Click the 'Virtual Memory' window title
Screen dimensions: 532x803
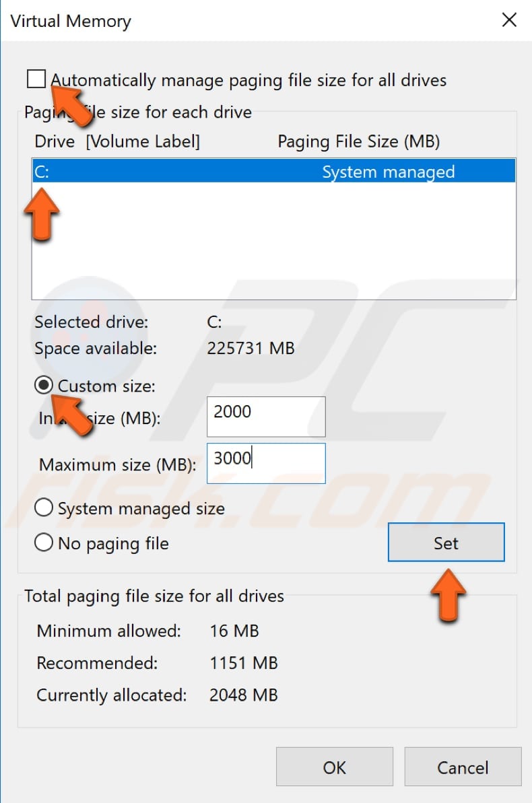(x=71, y=21)
